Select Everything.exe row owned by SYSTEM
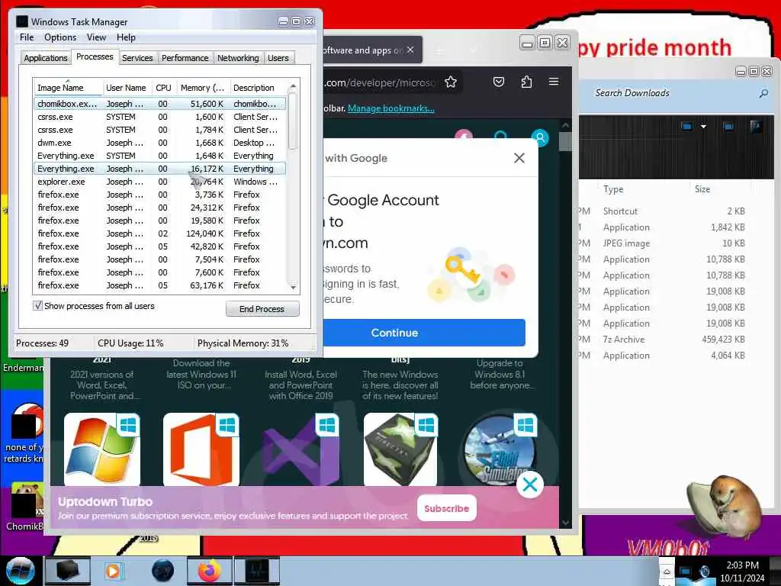The image size is (781, 586). [160, 156]
